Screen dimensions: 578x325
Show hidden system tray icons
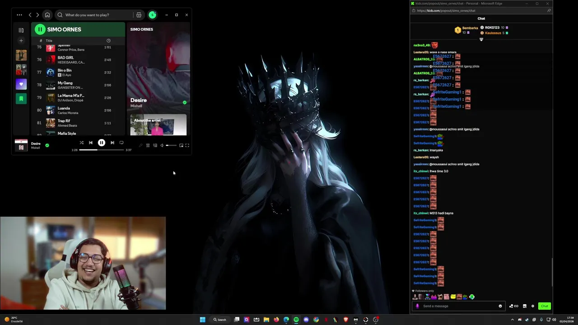[x=512, y=320]
